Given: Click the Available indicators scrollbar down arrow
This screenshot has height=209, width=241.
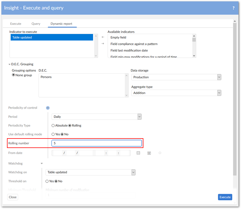Looking at the screenshot, I should click(194, 55).
